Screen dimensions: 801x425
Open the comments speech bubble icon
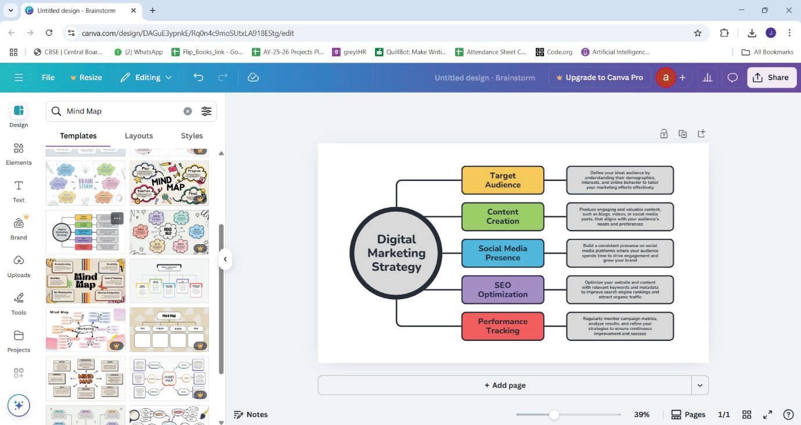tap(733, 77)
